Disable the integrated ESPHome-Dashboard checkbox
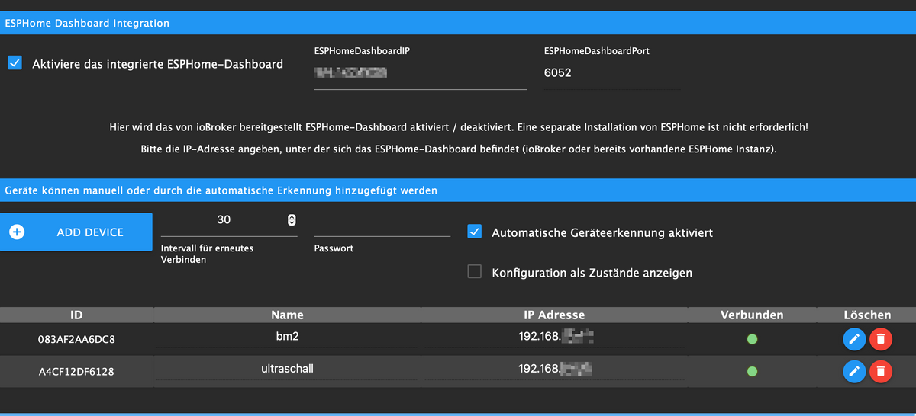Screen dimensions: 916x416 [x=15, y=63]
